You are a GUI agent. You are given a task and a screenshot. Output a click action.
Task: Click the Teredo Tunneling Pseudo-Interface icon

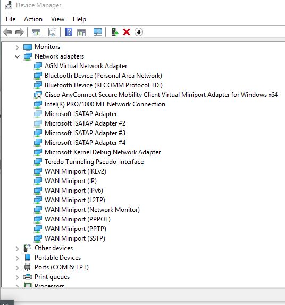38,162
